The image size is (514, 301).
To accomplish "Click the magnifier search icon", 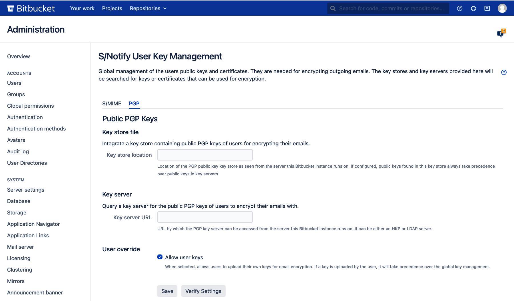I will tap(333, 9).
